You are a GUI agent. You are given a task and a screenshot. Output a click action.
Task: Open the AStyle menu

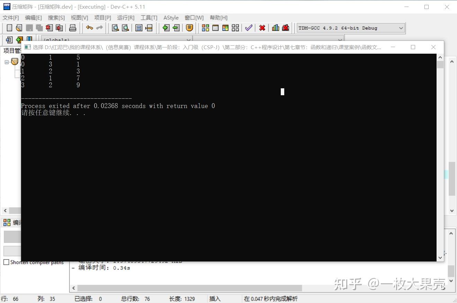coord(171,18)
